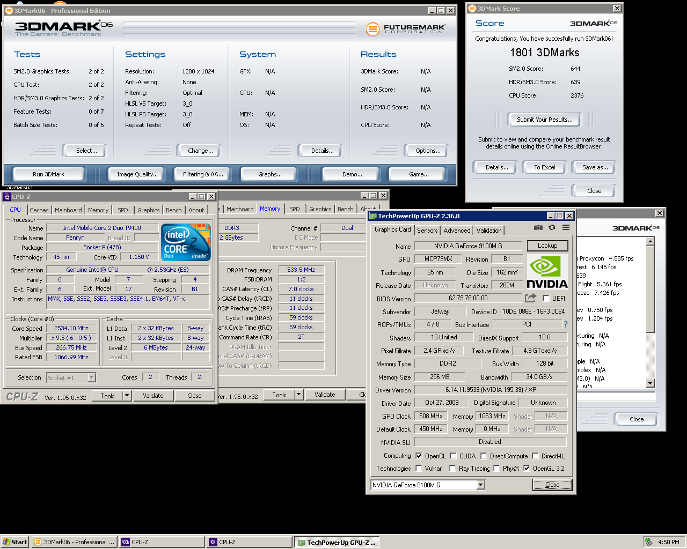
Task: Click the Lookup button in GPU-Z
Action: 547,246
